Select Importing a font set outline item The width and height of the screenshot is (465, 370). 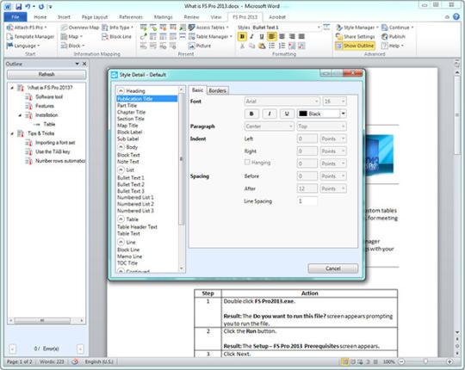point(55,143)
